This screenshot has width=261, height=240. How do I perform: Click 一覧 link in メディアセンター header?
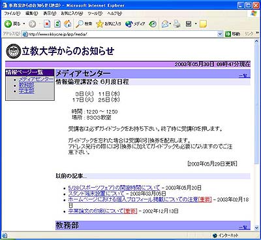pyautogui.click(x=245, y=76)
